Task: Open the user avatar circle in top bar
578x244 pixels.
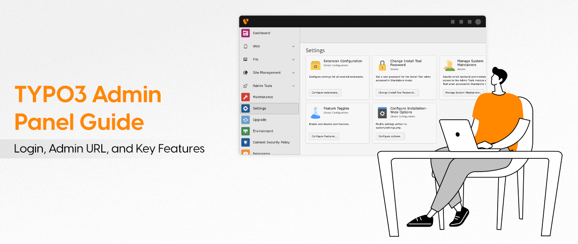Action: [478, 22]
